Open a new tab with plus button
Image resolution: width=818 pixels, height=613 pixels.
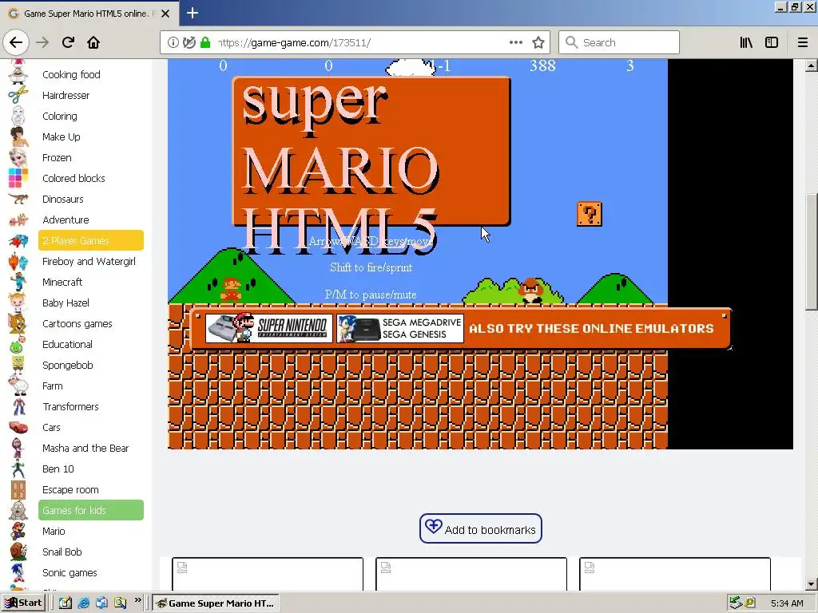point(192,13)
